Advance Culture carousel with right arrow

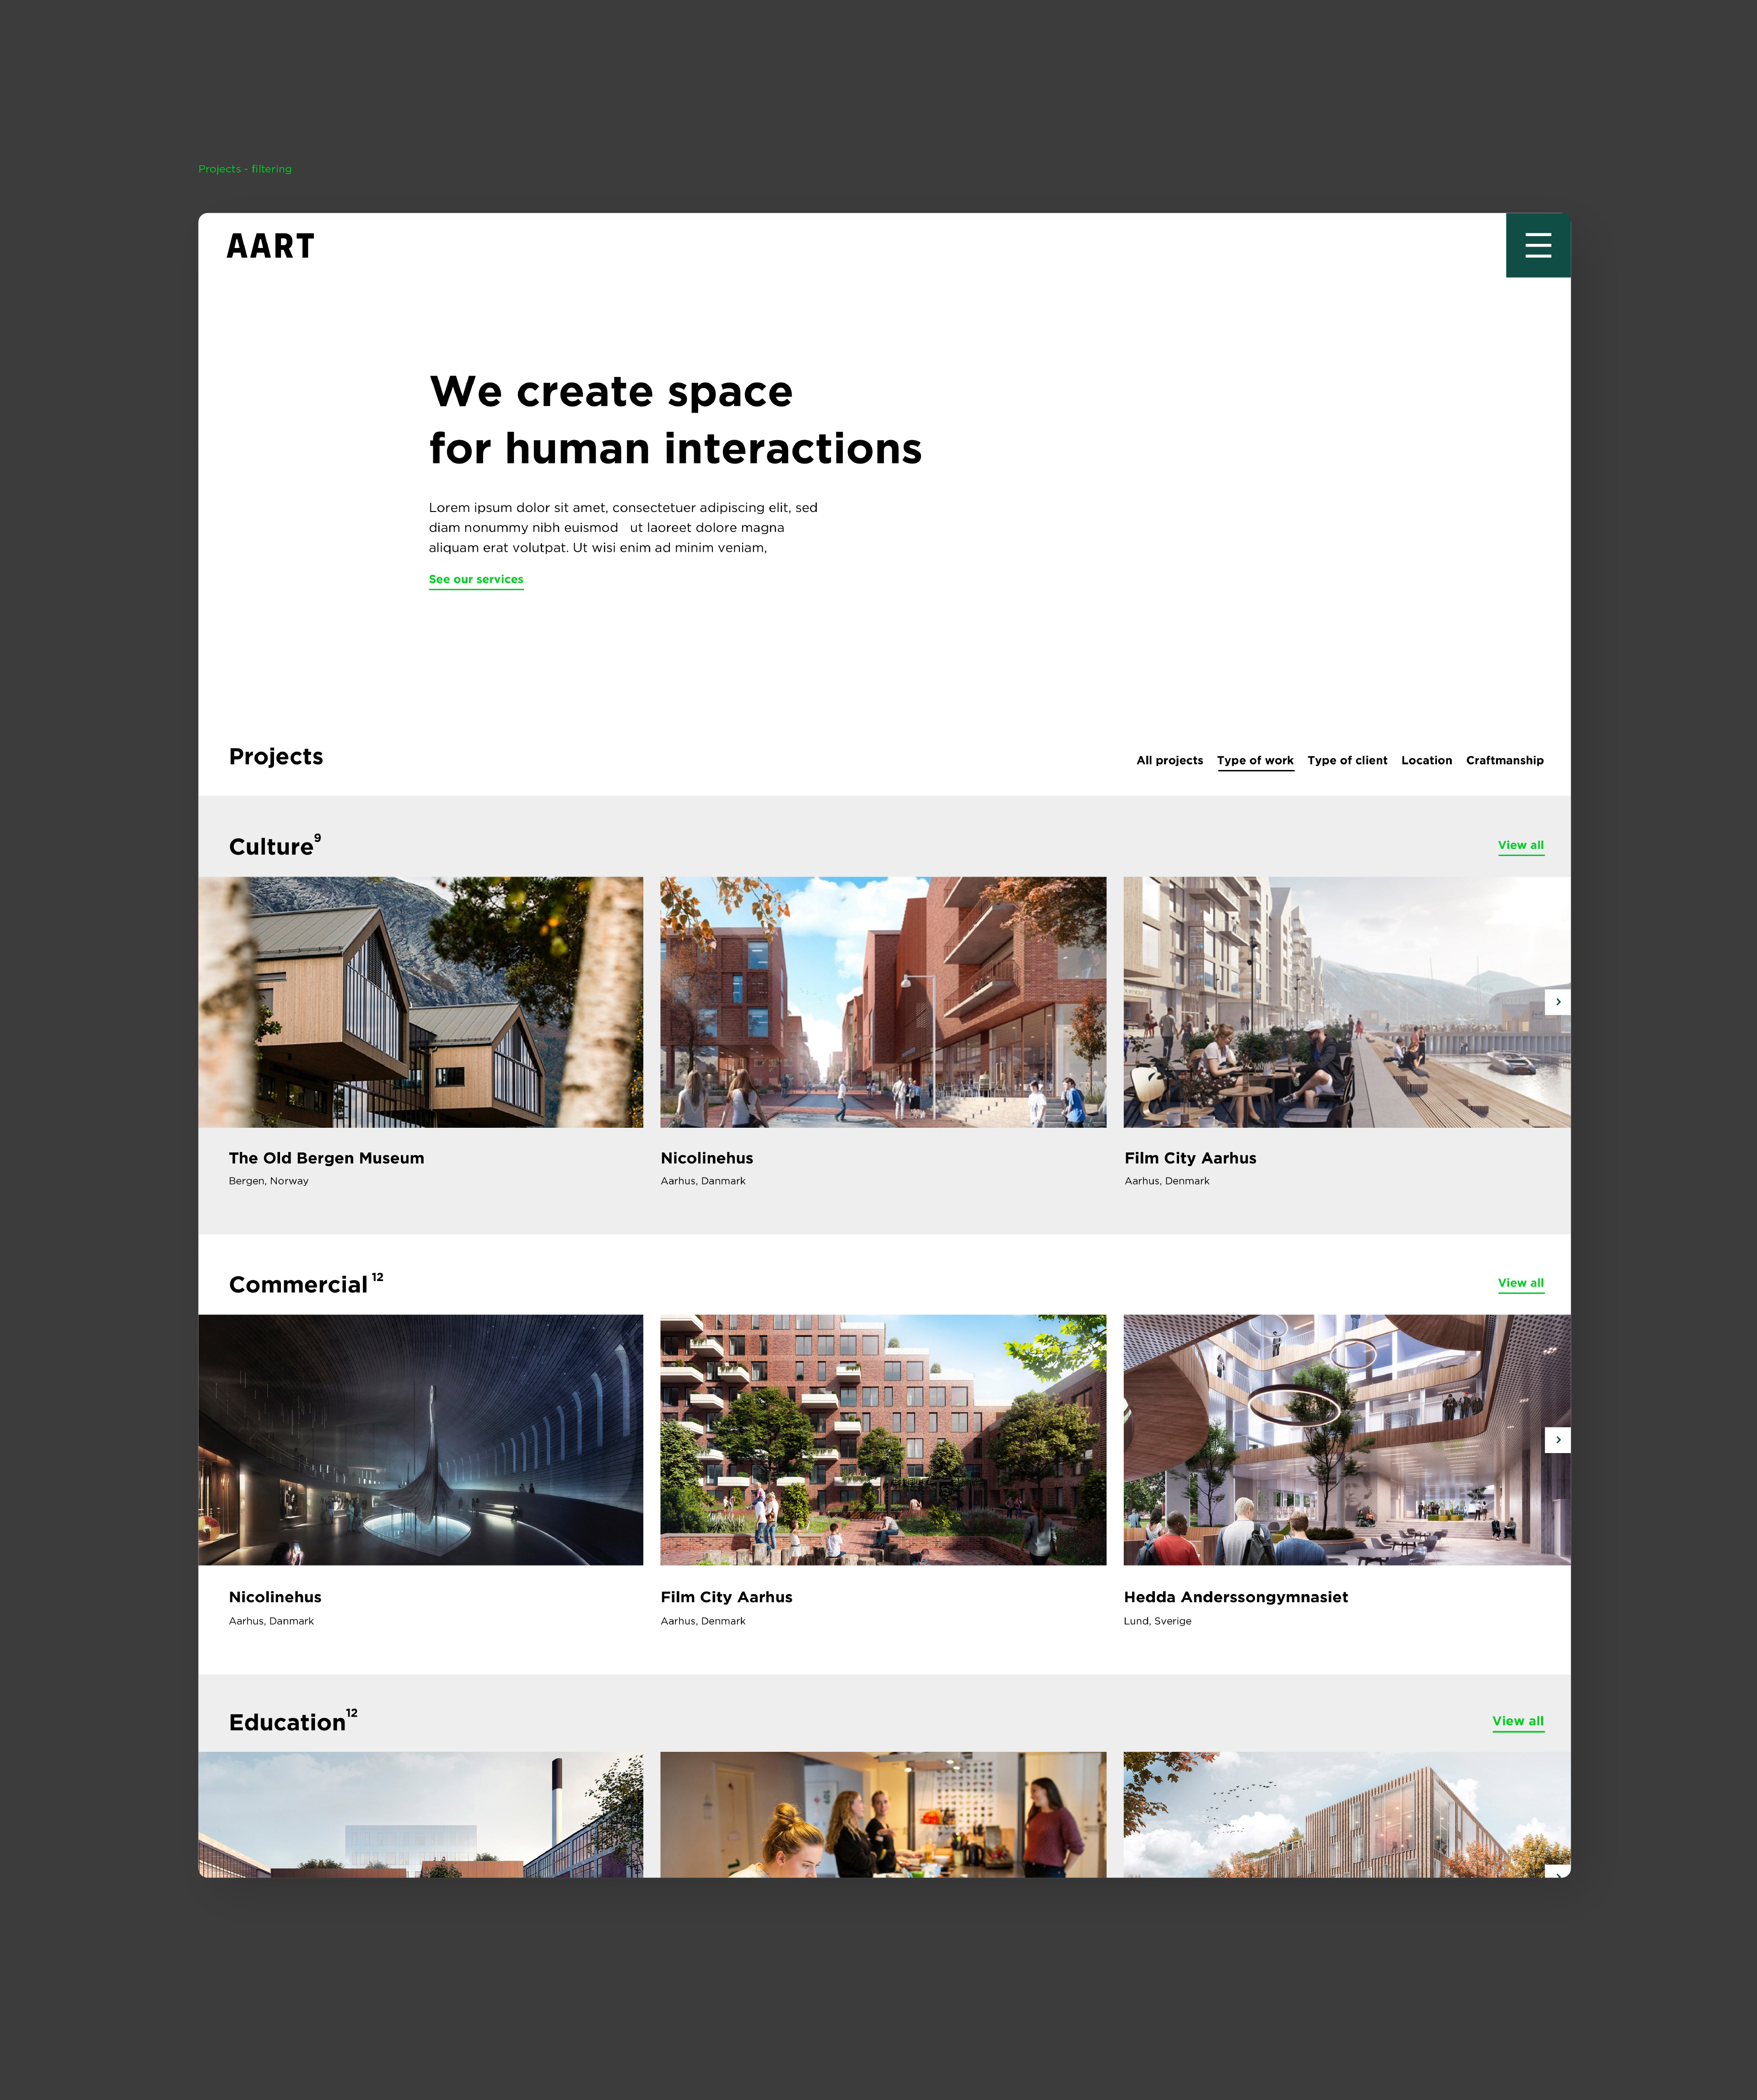[x=1557, y=1002]
